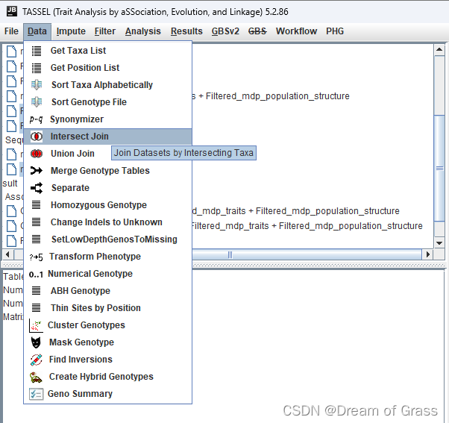Click the vertical scrollbar thumb
Screen dimensions: 449x423
click(439, 168)
